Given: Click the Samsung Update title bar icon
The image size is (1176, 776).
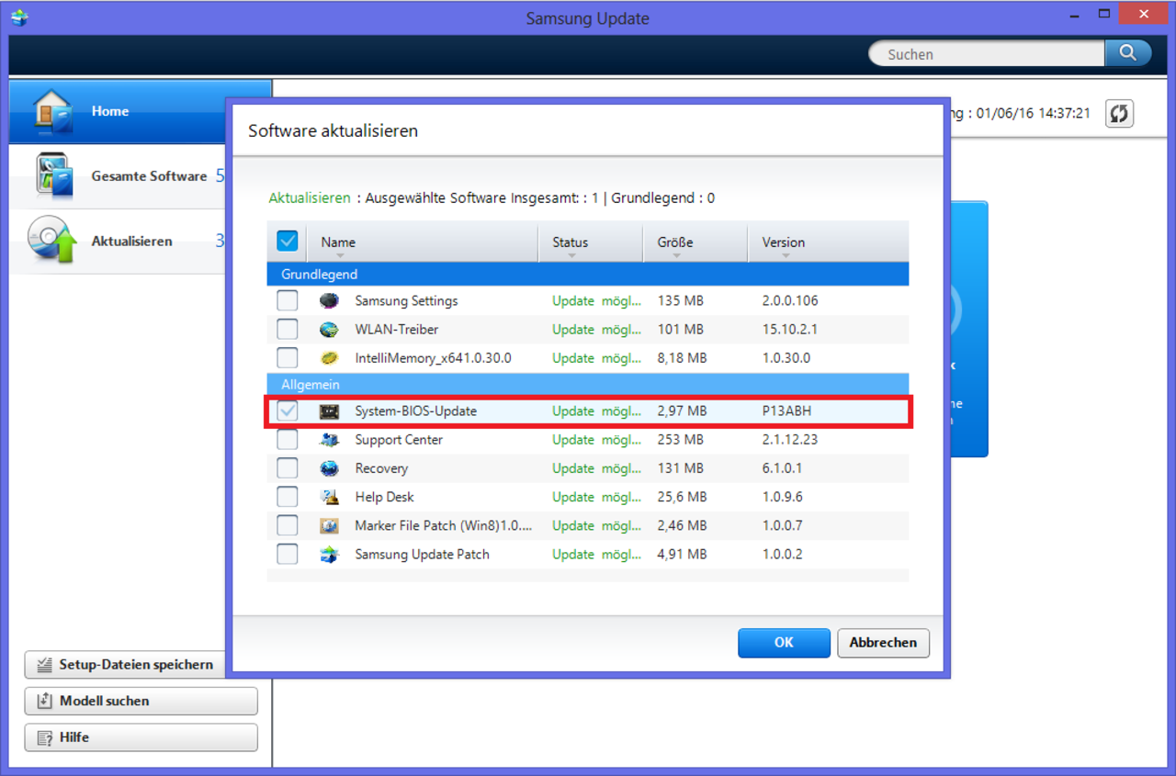Looking at the screenshot, I should [19, 17].
